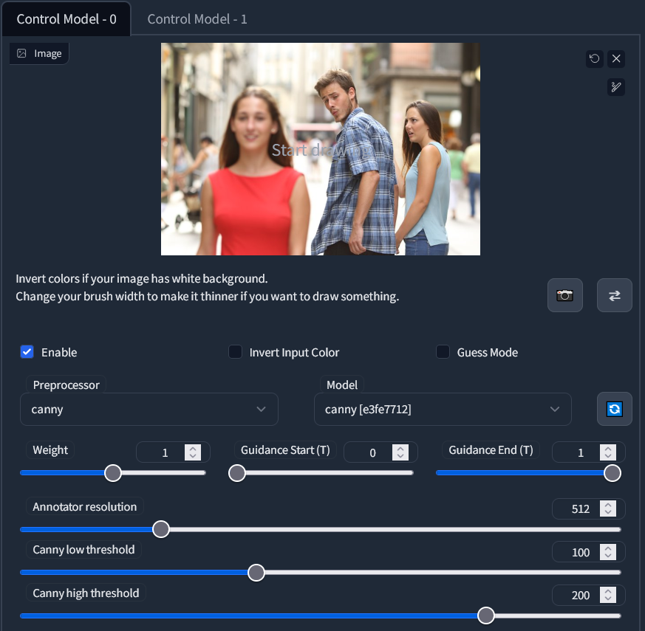The height and width of the screenshot is (631, 645).
Task: Check the Invert Input Color box
Action: 236,352
